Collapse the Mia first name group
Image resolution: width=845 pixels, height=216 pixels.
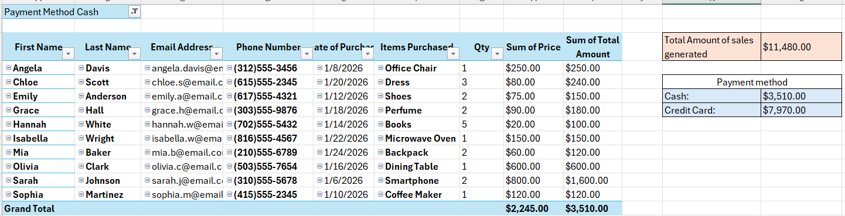pyautogui.click(x=8, y=152)
